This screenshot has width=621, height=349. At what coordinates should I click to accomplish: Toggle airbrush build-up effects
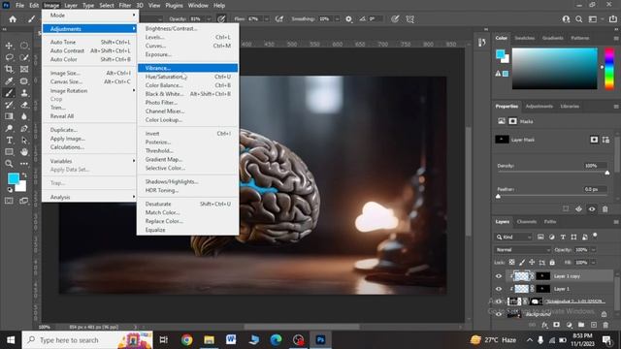coord(279,19)
